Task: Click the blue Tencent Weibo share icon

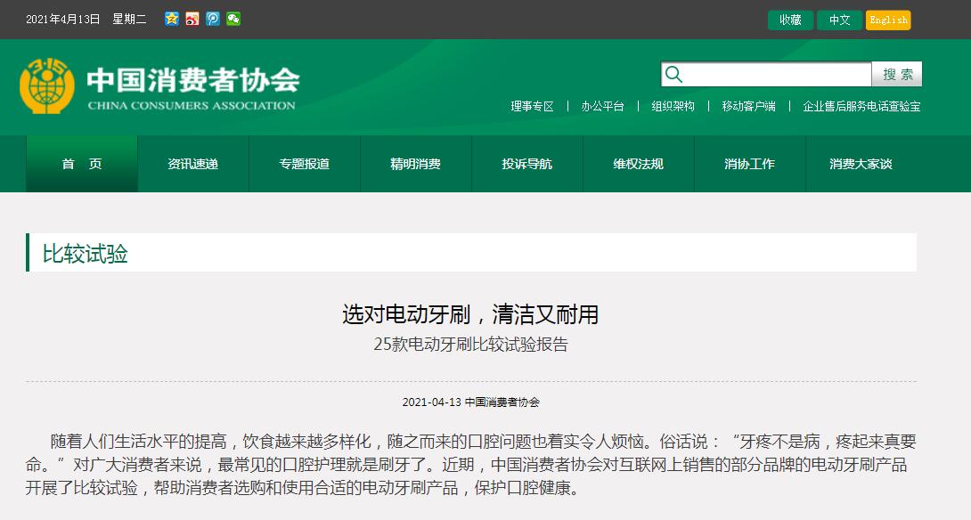Action: tap(212, 20)
